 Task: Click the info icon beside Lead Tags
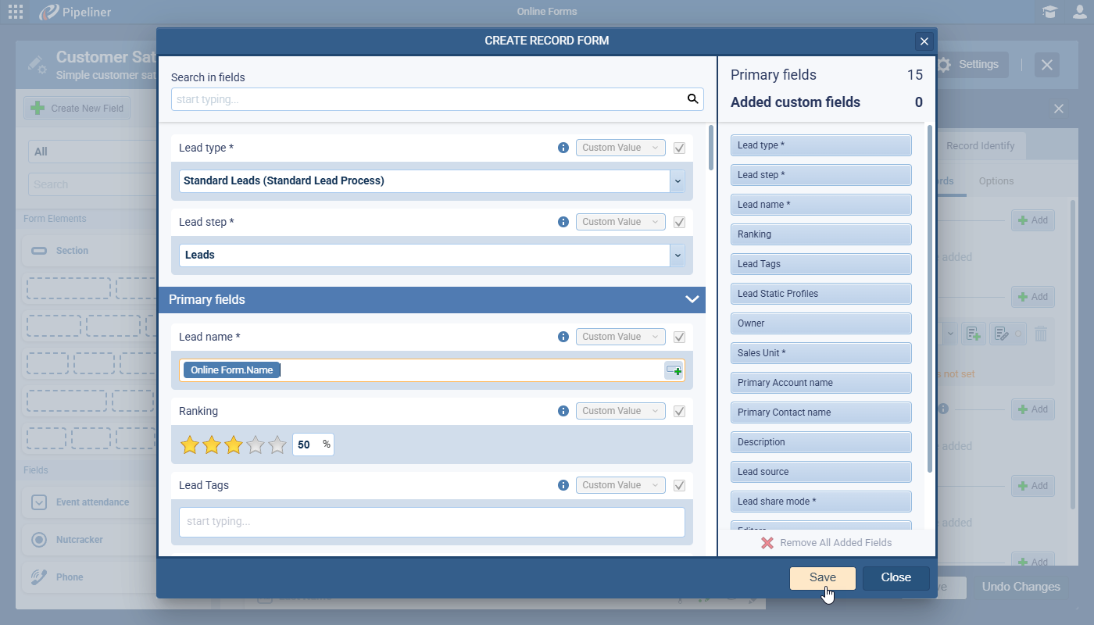(x=563, y=485)
